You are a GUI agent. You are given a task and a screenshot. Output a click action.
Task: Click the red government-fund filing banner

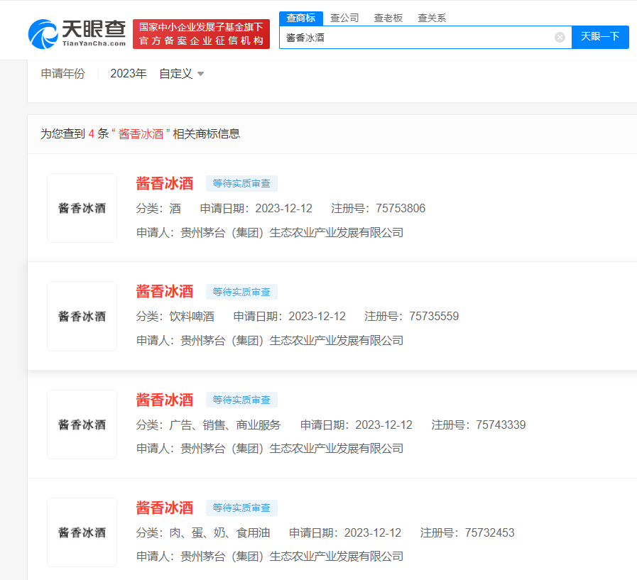click(x=201, y=34)
